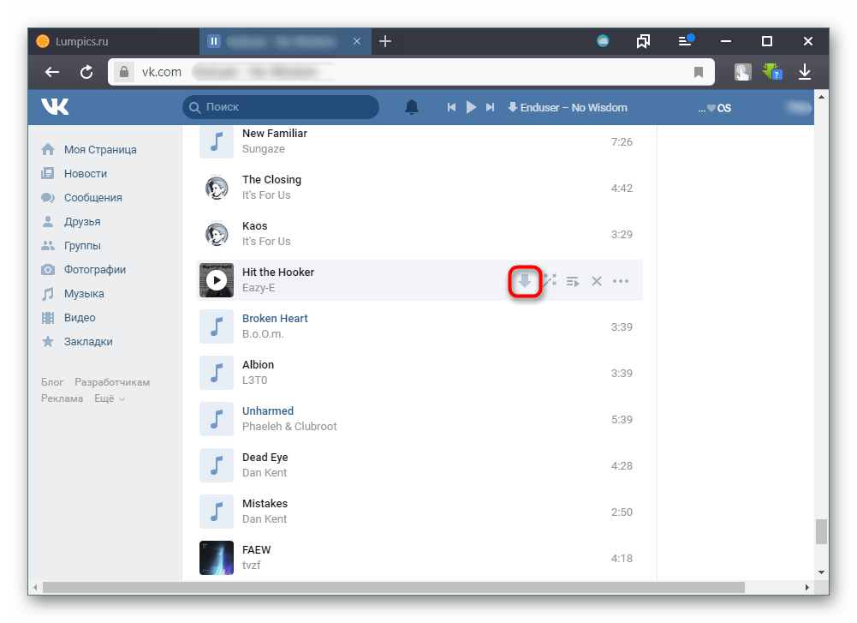Skip to previous track in header player
The image size is (857, 623).
[x=451, y=107]
